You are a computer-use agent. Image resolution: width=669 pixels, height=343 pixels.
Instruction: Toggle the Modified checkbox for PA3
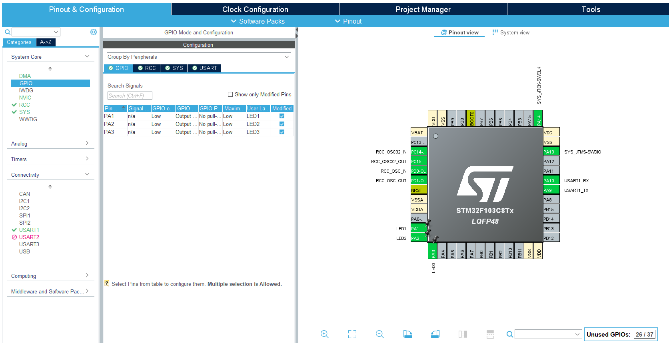282,132
